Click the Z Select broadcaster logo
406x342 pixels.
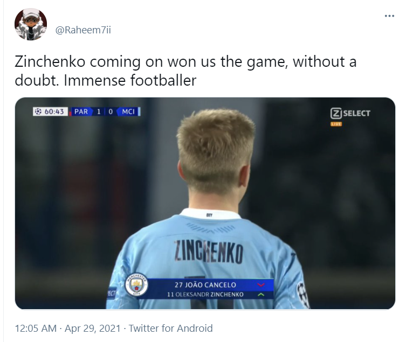pyautogui.click(x=350, y=113)
